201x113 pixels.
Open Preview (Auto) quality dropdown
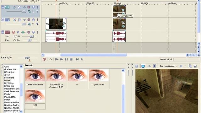(169, 66)
